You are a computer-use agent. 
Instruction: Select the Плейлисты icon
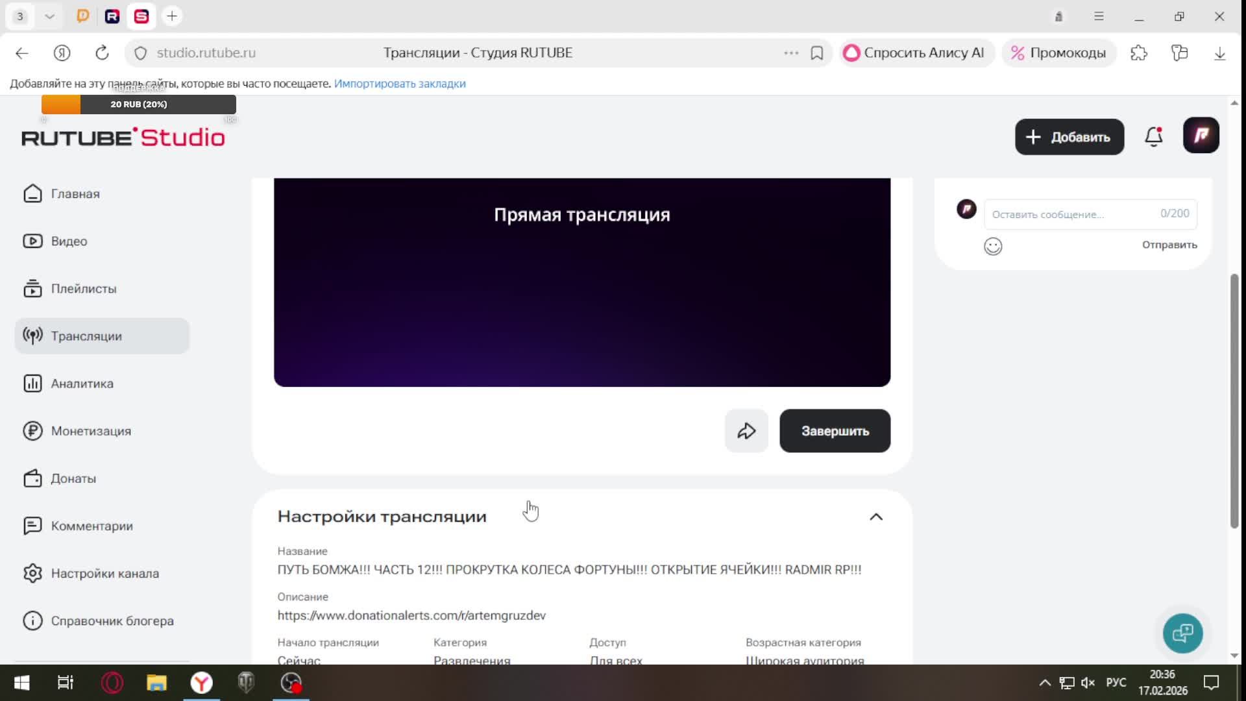33,289
